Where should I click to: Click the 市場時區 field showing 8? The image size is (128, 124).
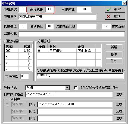tap(25, 76)
